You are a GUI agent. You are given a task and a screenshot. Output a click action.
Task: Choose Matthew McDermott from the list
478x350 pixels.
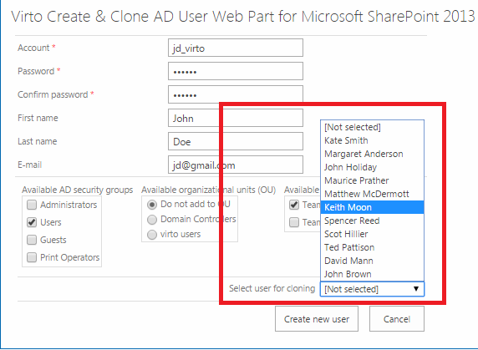coord(372,194)
